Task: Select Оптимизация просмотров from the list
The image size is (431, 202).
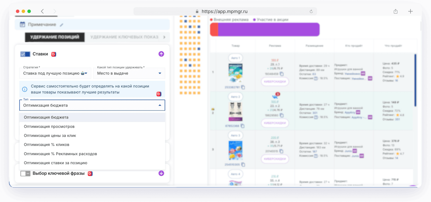Action: 49,126
